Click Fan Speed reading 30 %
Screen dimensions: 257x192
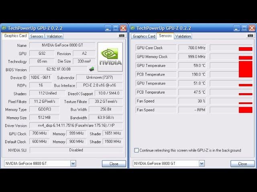(x=192, y=101)
